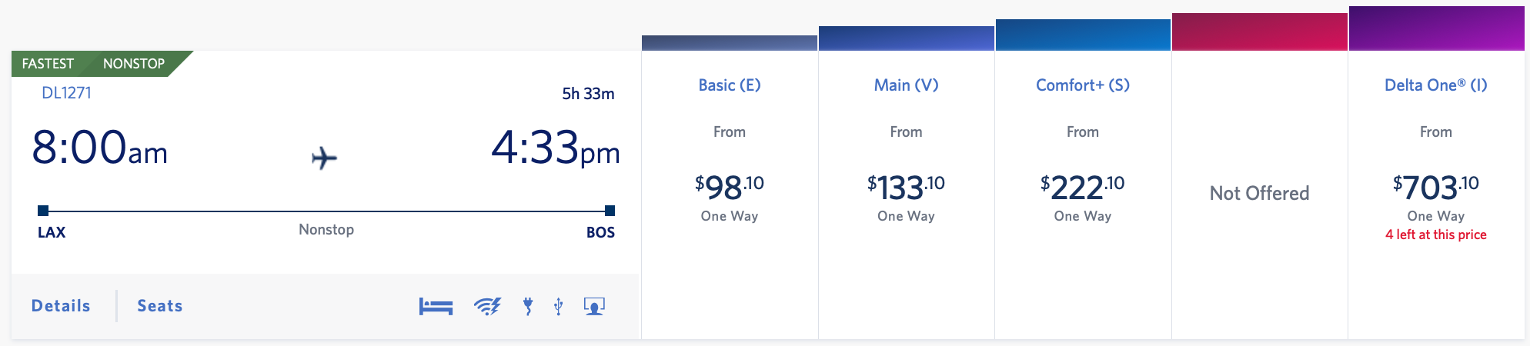Screen dimensions: 1530x346
Task: View the Seats map link
Action: [x=160, y=306]
